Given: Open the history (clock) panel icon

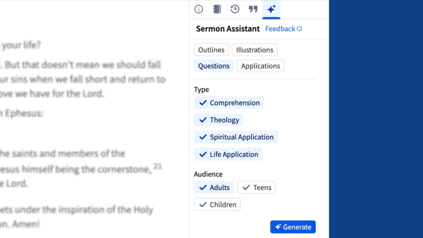Looking at the screenshot, I should (235, 9).
